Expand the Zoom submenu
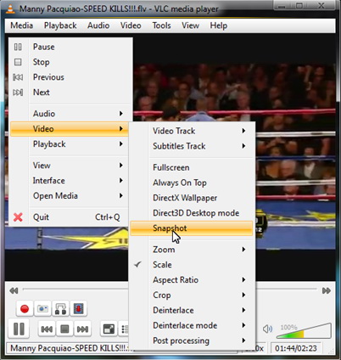This screenshot has height=360, width=341. (191, 250)
